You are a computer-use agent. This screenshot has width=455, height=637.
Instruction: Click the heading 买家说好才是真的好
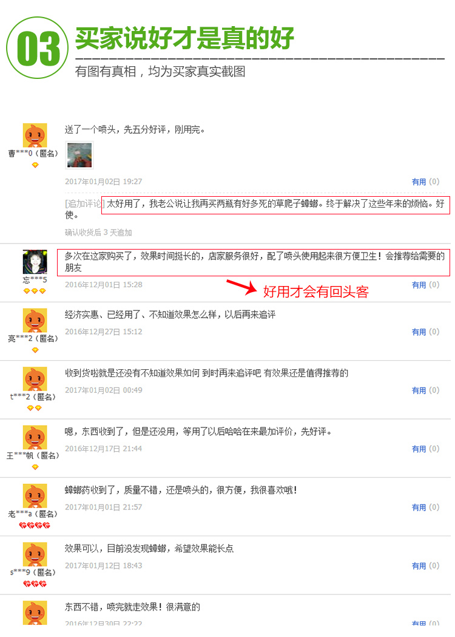pos(184,39)
